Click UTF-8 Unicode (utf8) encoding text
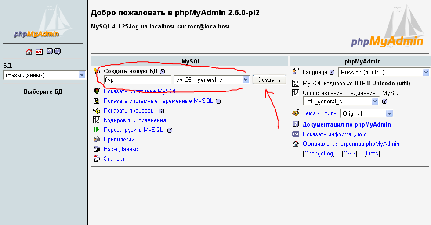The height and width of the screenshot is (225, 431). pos(382,83)
